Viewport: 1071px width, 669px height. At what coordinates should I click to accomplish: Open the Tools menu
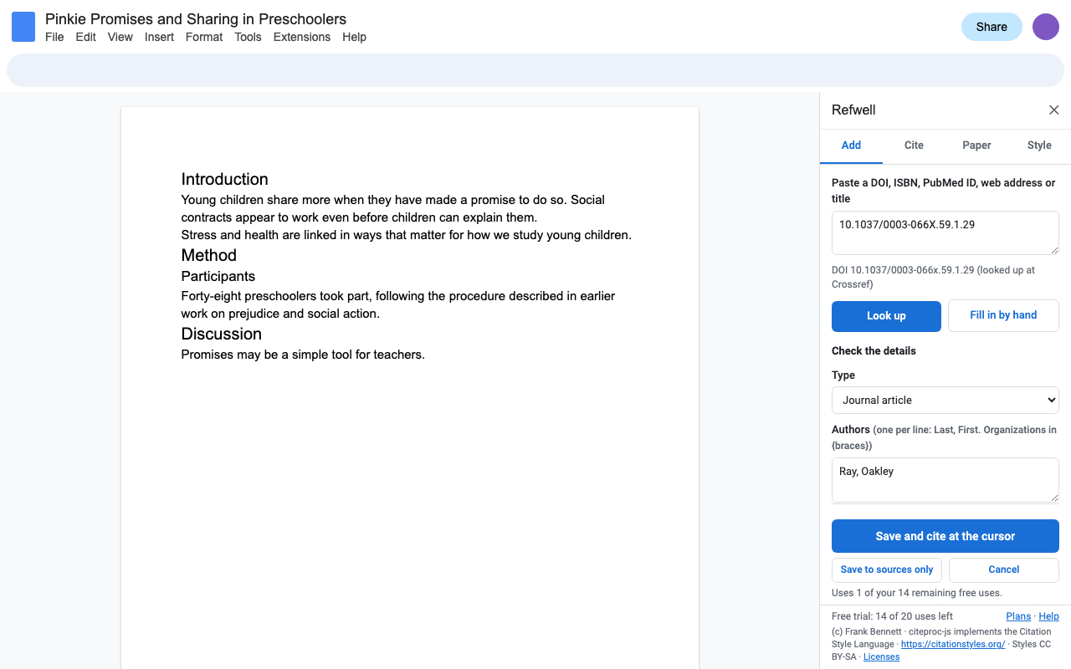(248, 37)
